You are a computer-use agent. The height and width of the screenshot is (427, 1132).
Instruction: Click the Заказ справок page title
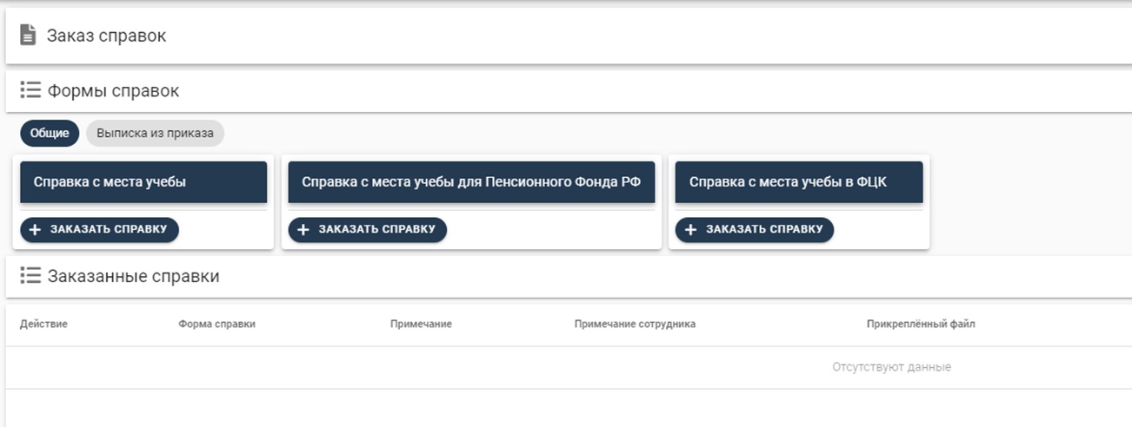[x=106, y=36]
